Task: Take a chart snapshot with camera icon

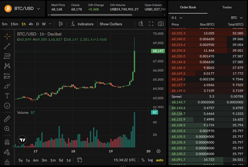Action: (x=161, y=24)
